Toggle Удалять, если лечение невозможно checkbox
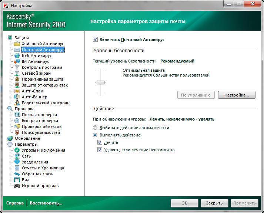Image resolution: width=264 pixels, height=213 pixels. tap(100, 150)
